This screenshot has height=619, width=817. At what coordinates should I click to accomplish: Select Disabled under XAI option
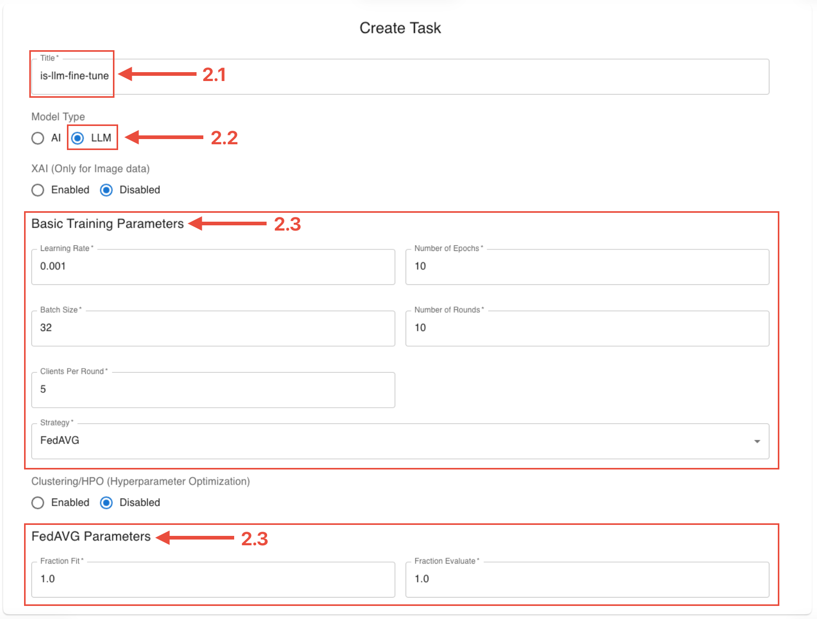click(106, 190)
